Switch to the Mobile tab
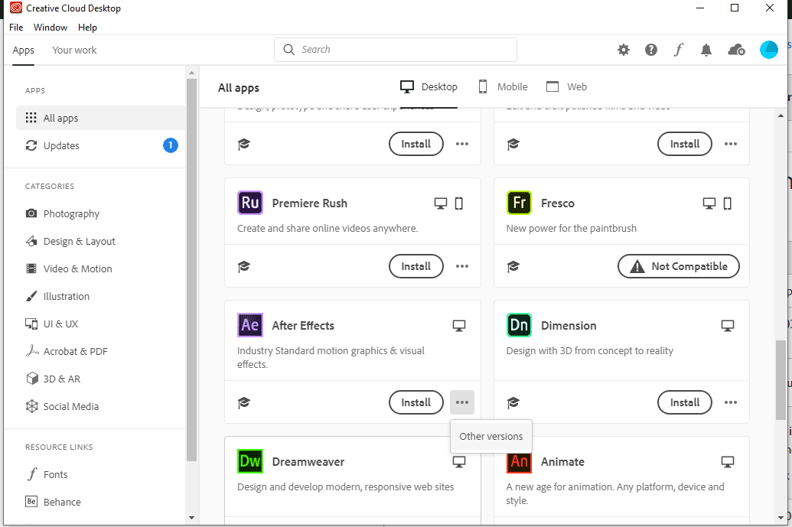792x527 pixels. [x=503, y=87]
